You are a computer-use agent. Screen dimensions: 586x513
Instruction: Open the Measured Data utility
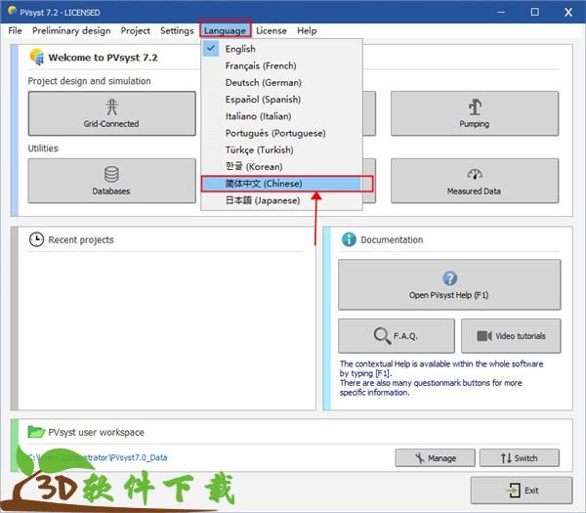coord(475,181)
